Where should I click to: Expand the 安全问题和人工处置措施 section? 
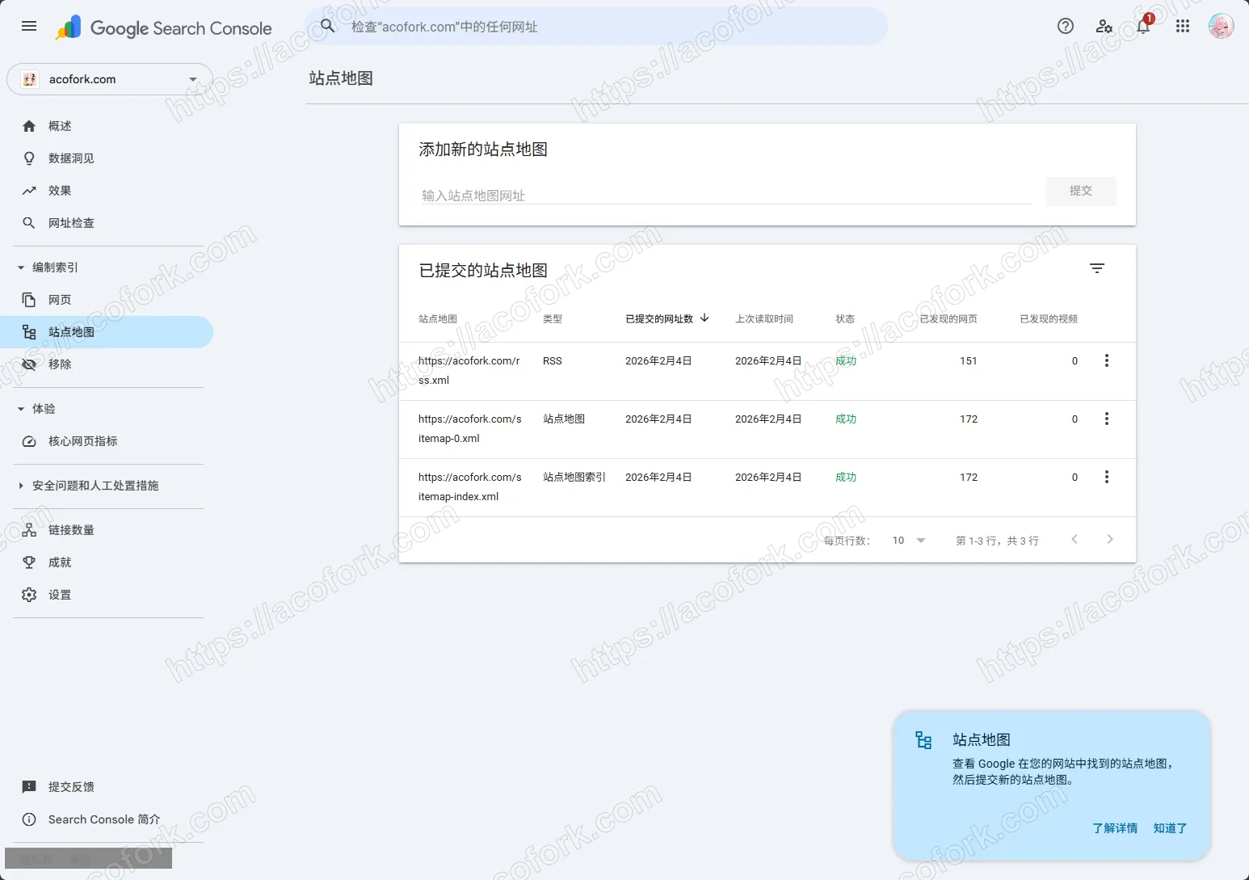pyautogui.click(x=21, y=486)
